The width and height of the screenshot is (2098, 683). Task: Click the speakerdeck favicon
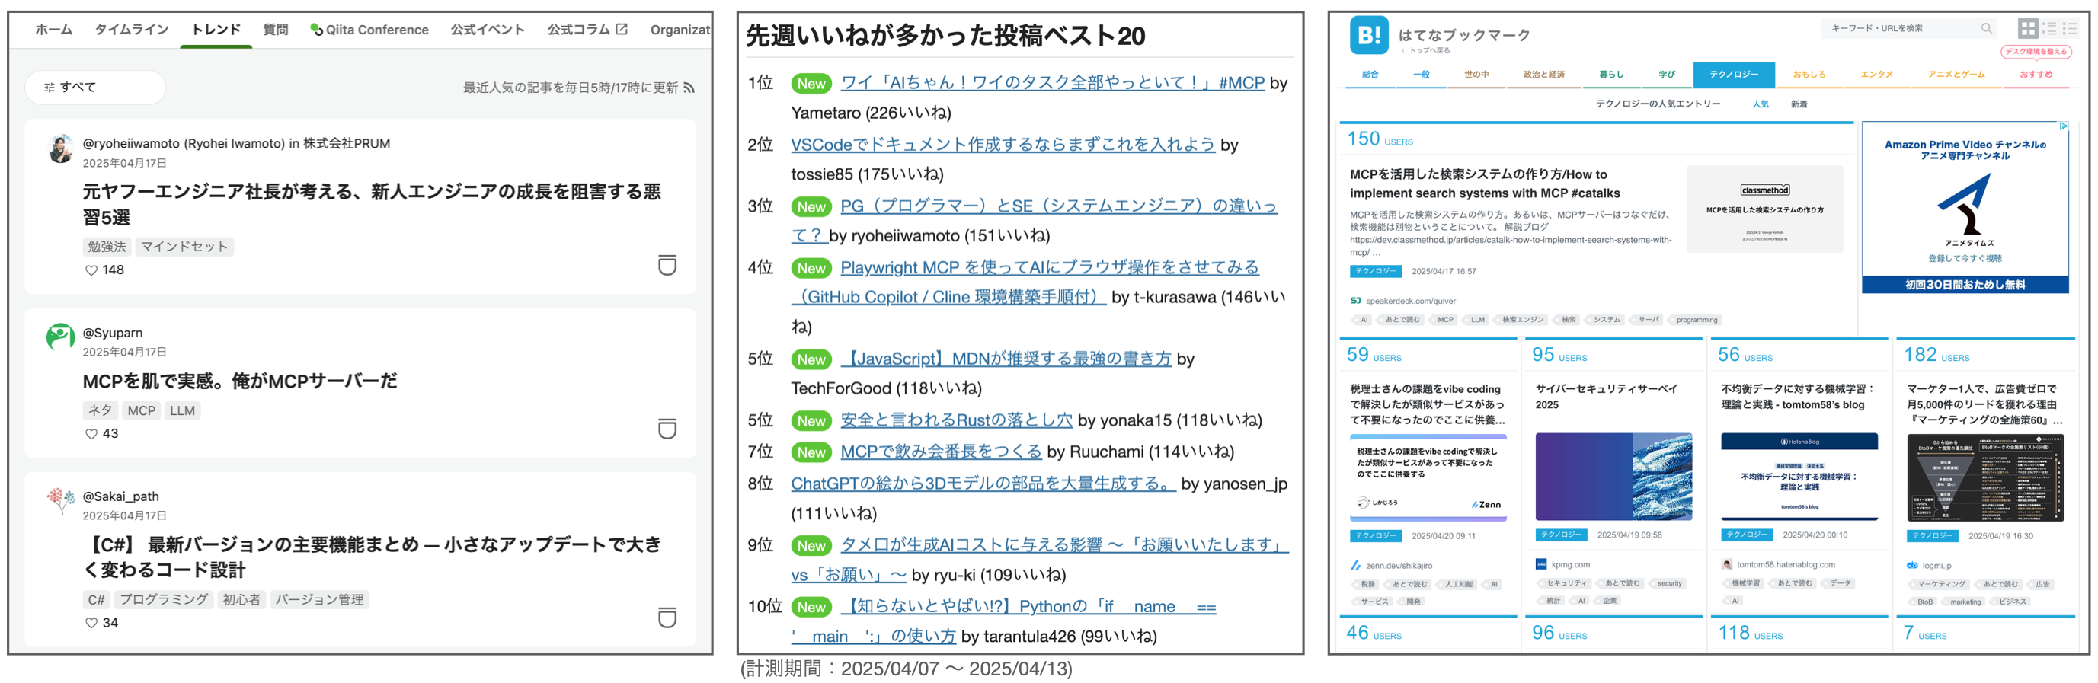1355,302
